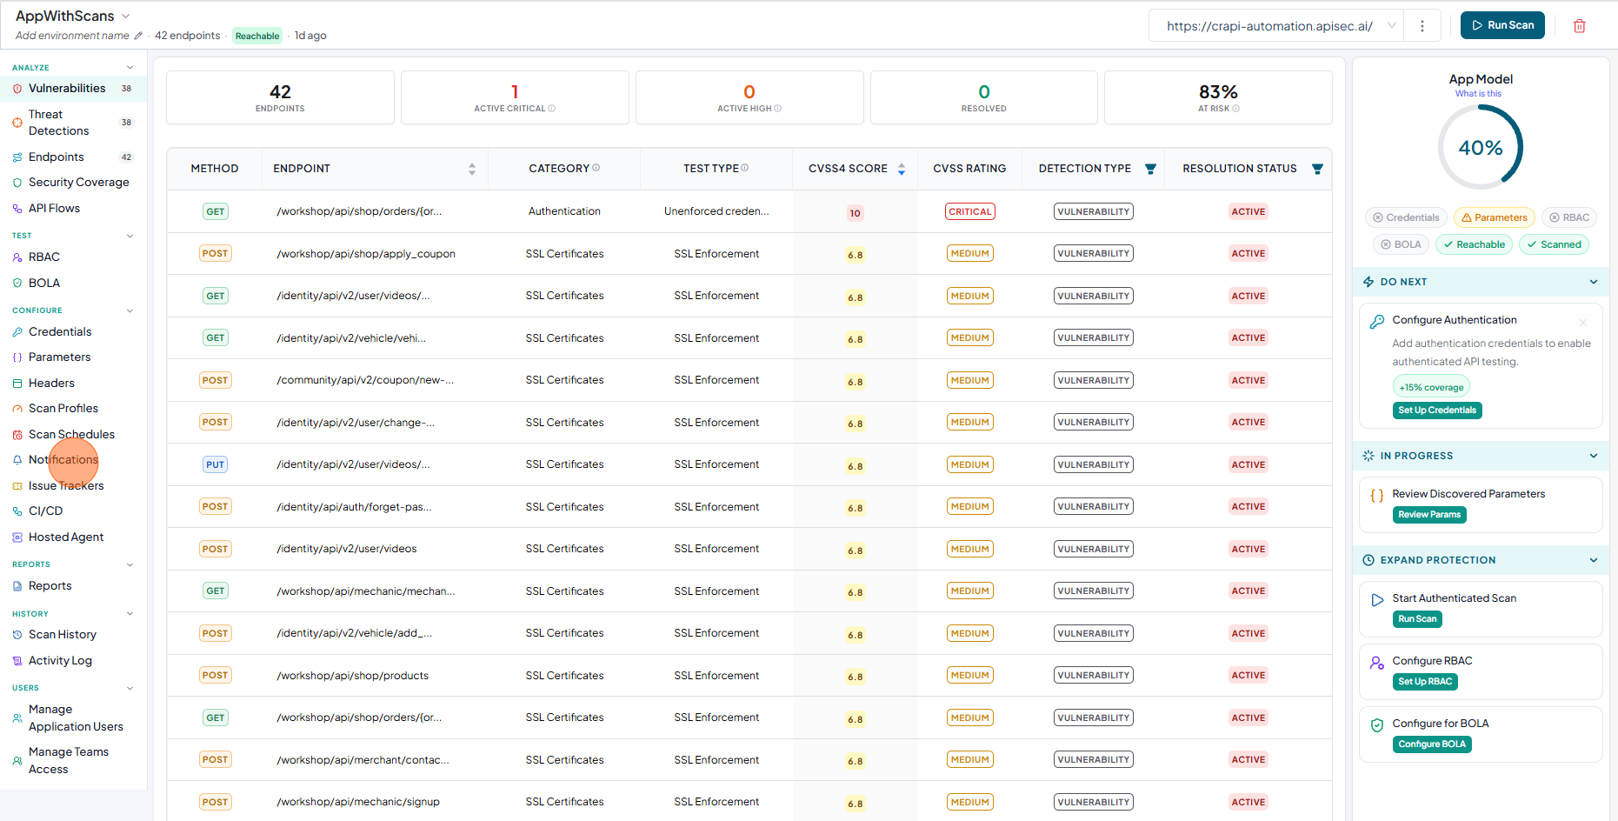Viewport: 1618px width, 821px height.
Task: Click the Headers icon in sidebar
Action: 17,384
